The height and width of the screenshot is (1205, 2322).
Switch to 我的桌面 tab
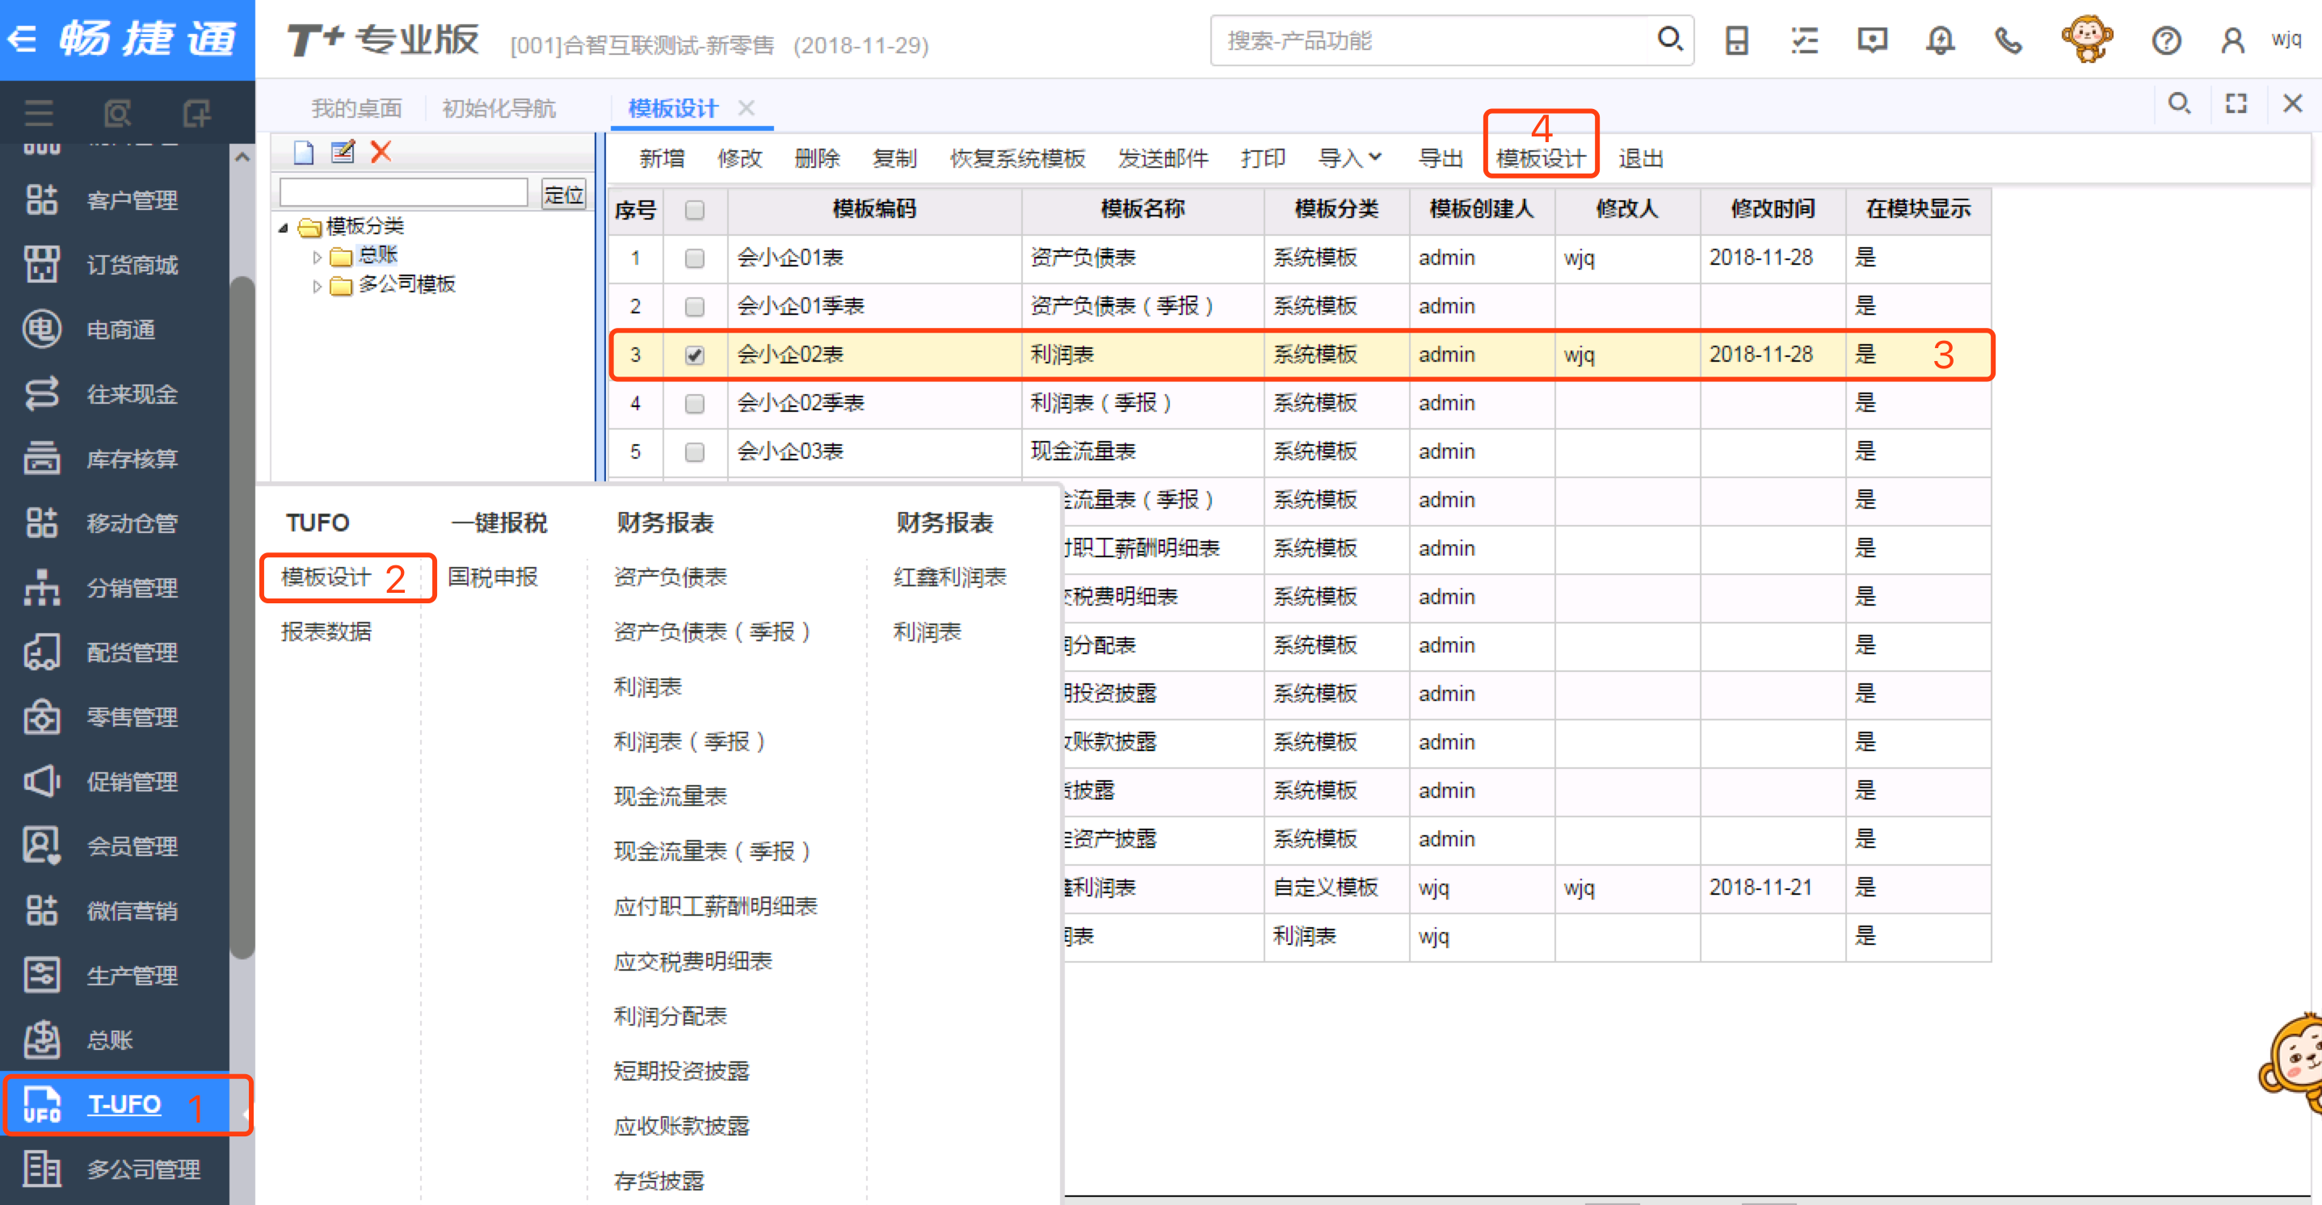[x=356, y=109]
